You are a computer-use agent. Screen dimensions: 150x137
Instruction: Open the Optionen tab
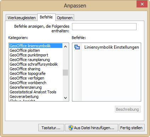point(65,18)
